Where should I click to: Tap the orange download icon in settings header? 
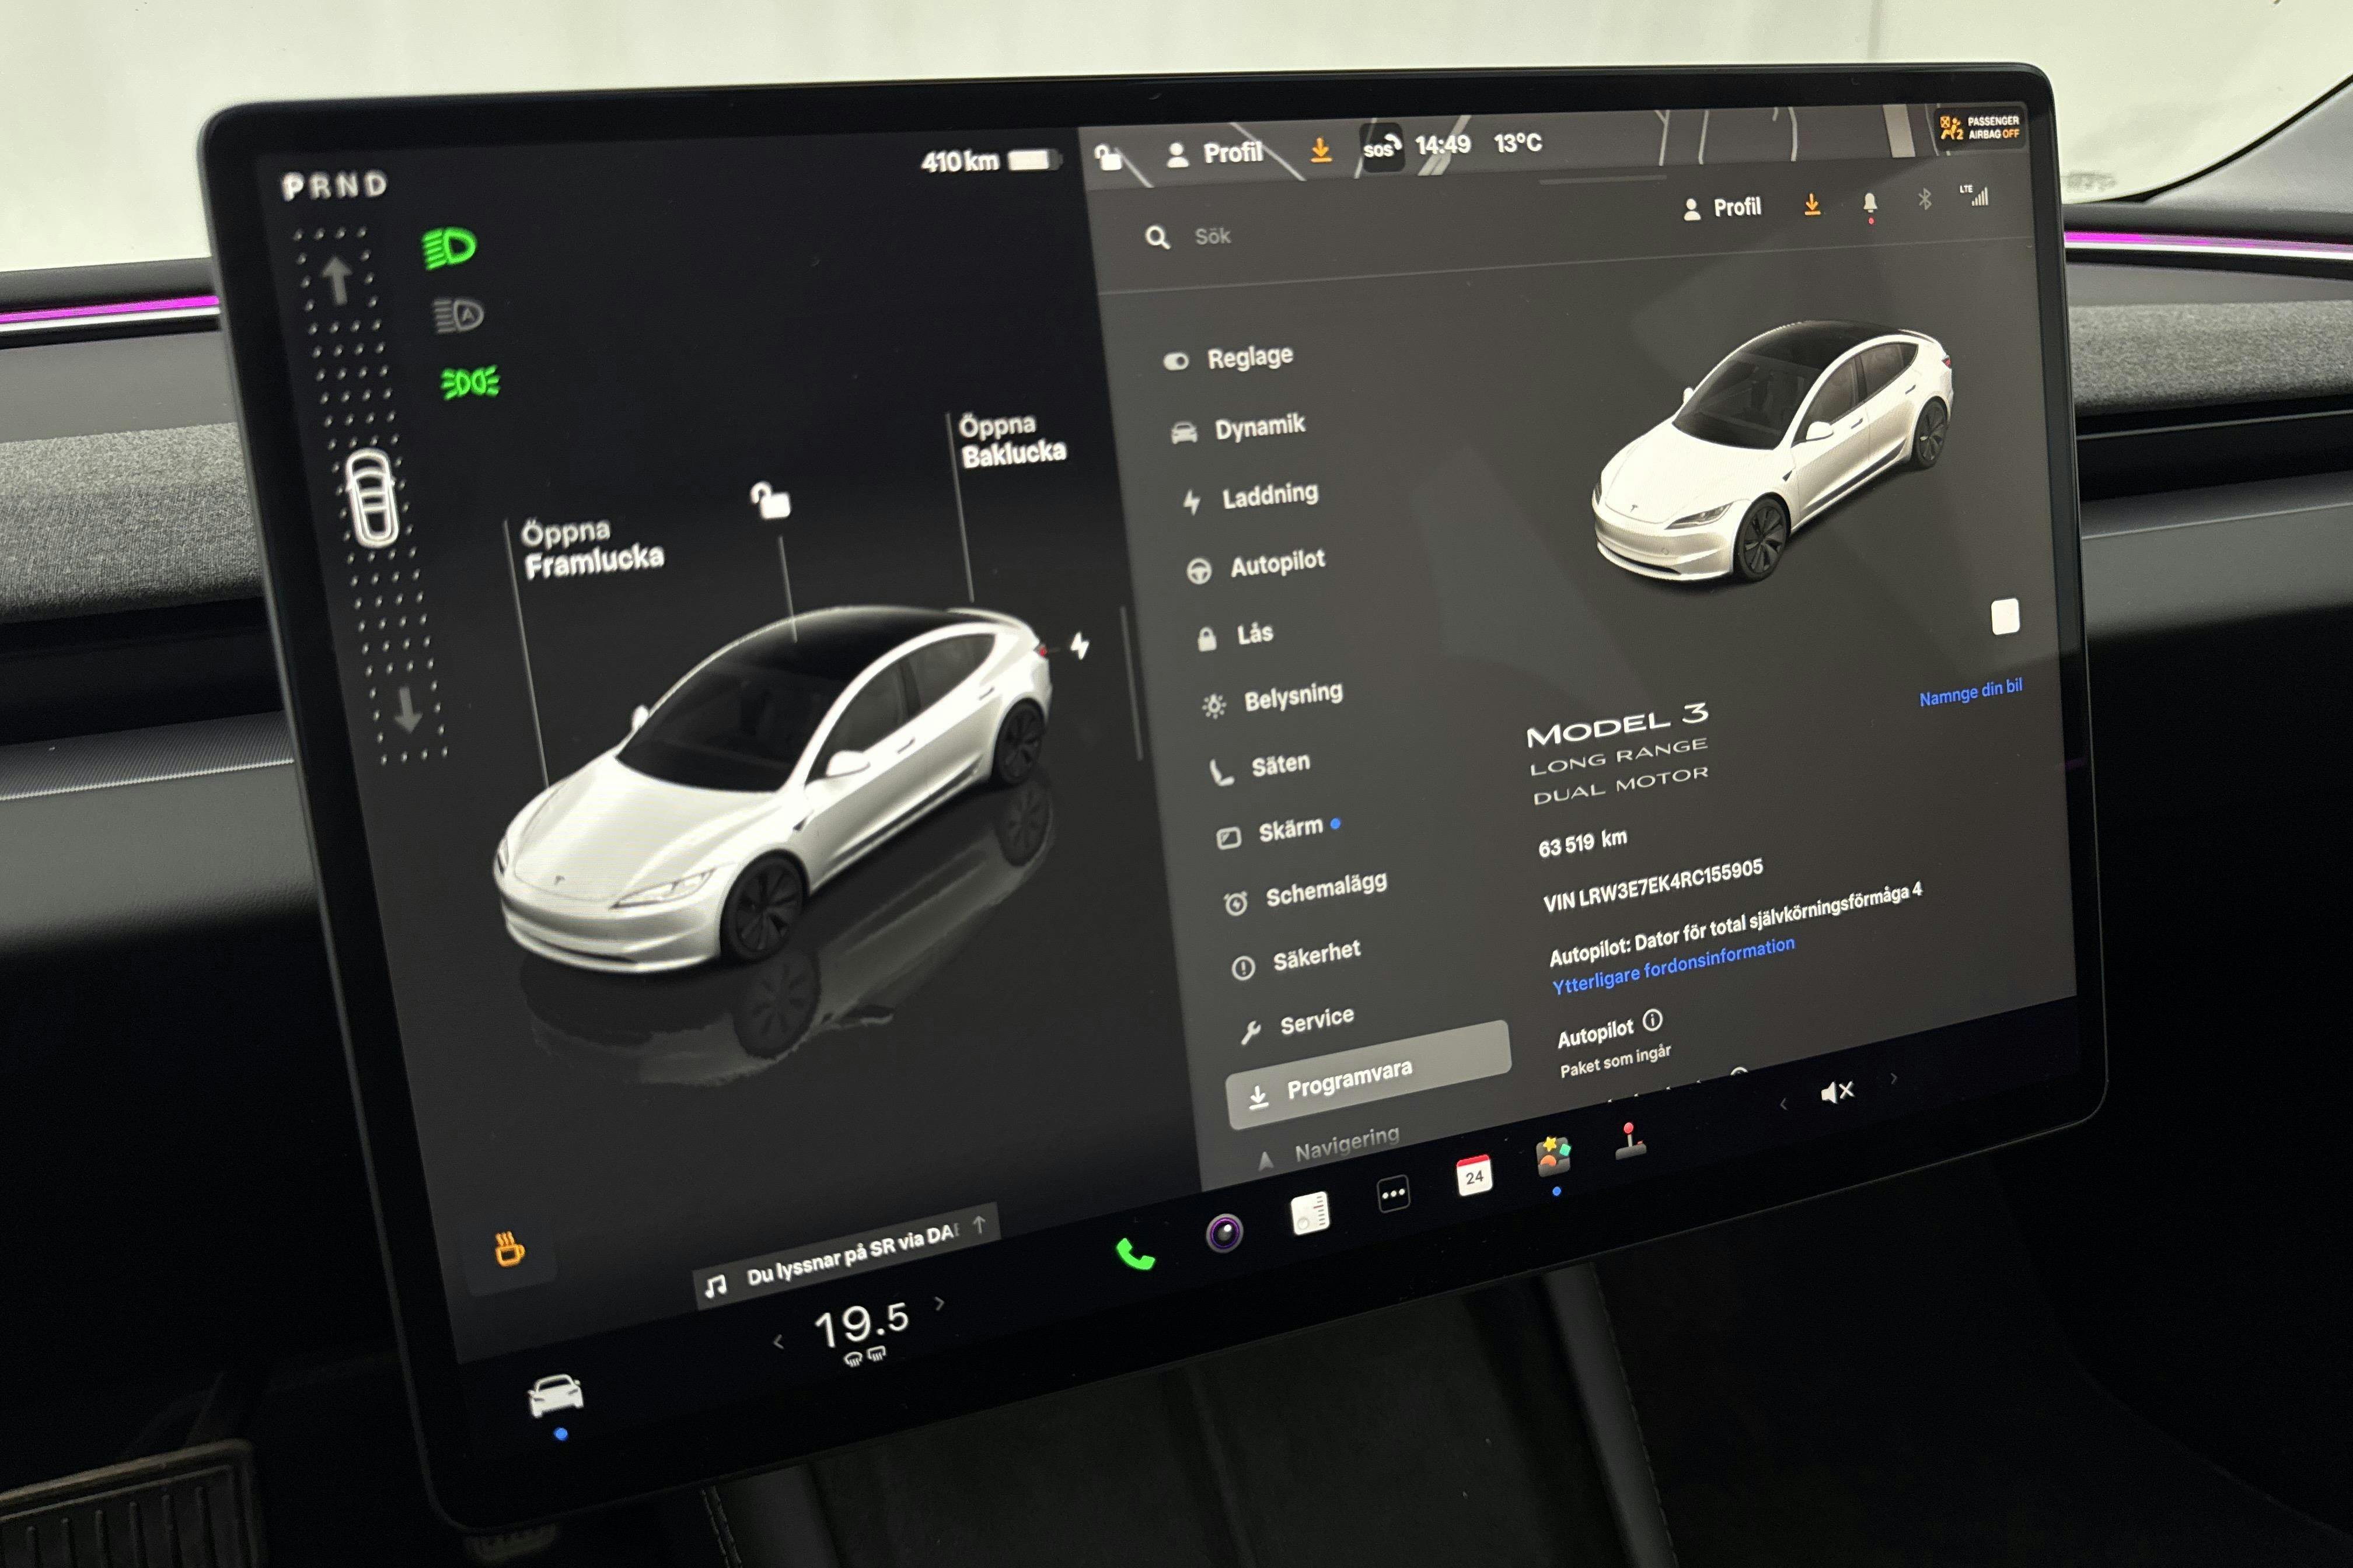[1812, 204]
